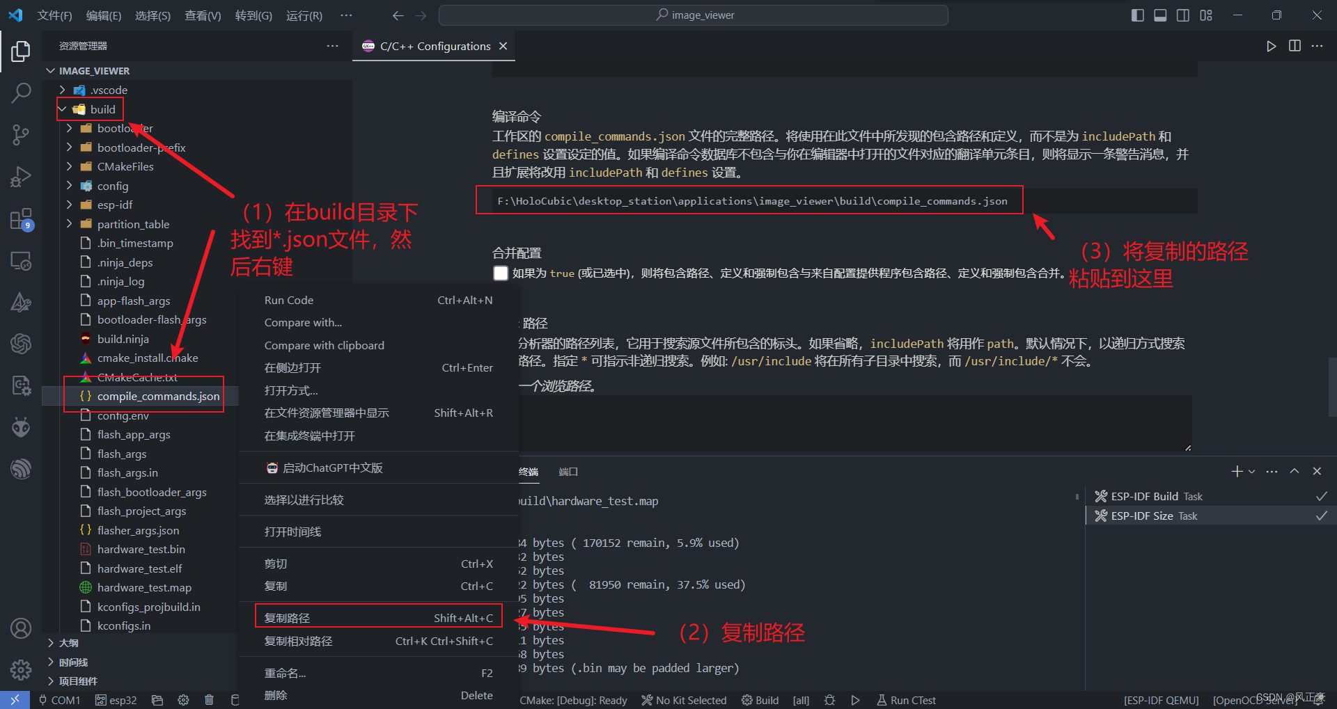1337x709 pixels.
Task: Select the COM1 serial port in status bar
Action: (x=59, y=700)
